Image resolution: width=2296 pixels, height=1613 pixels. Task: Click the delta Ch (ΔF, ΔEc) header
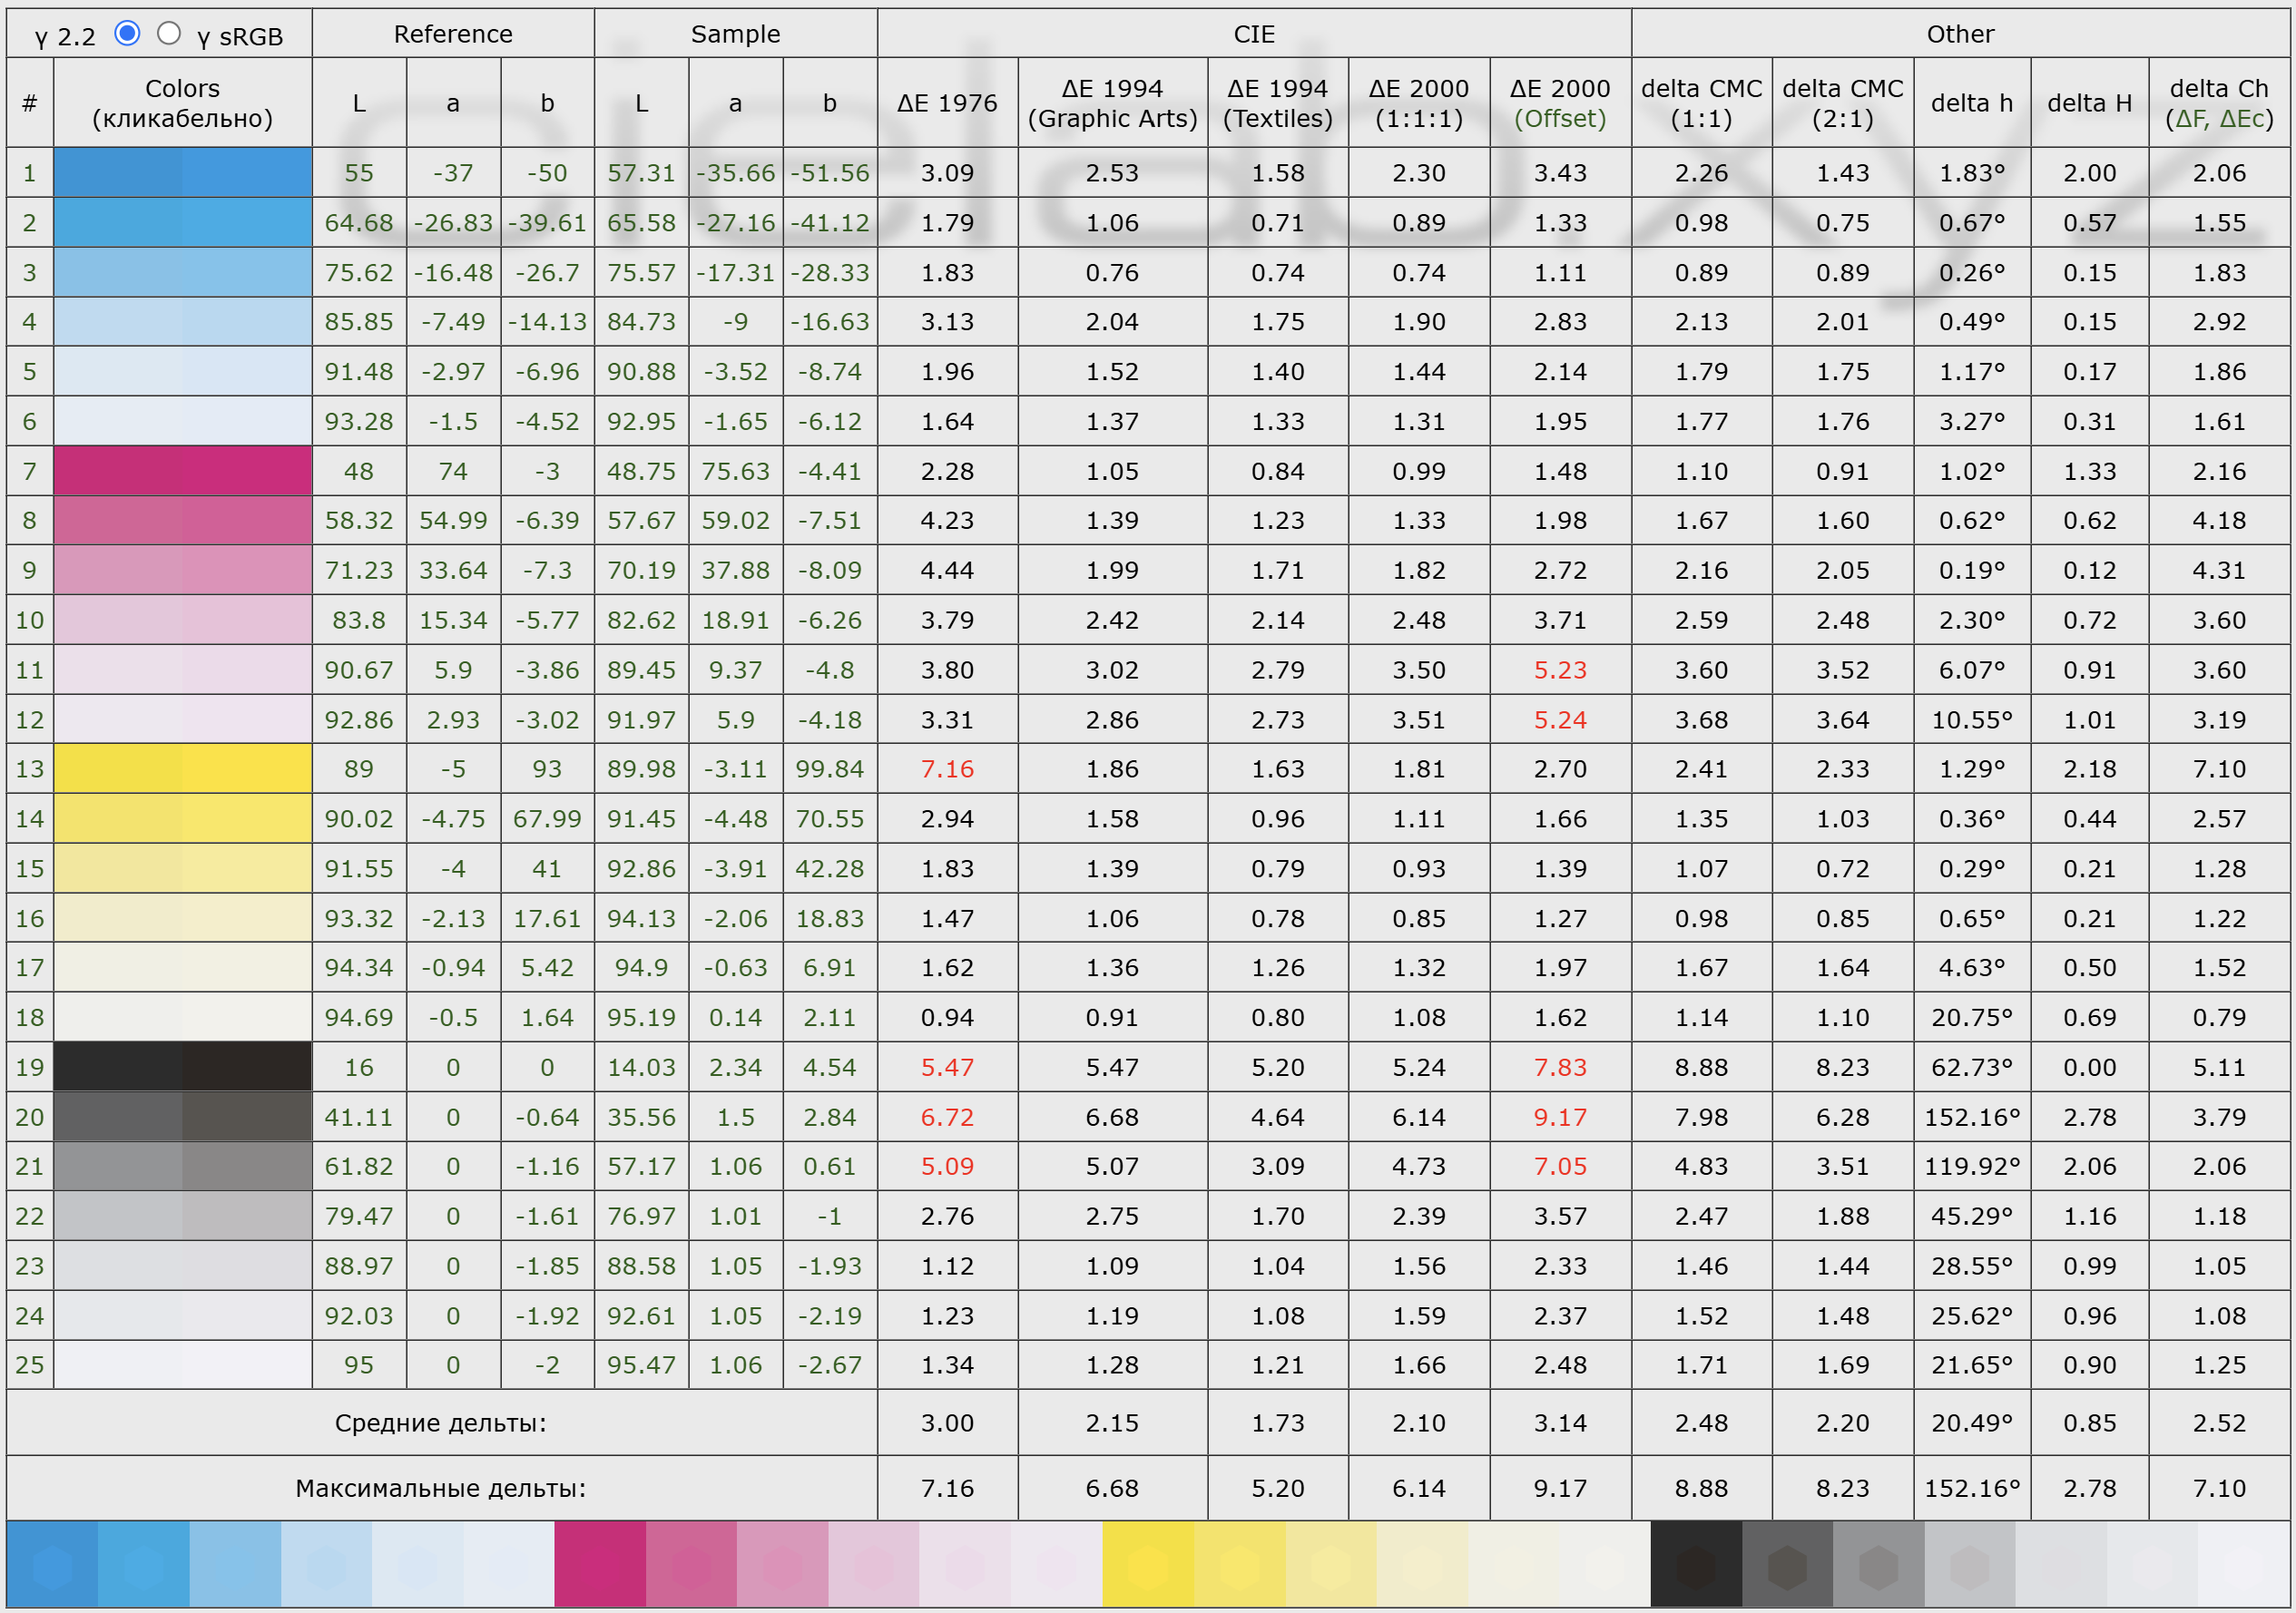pos(2218,103)
